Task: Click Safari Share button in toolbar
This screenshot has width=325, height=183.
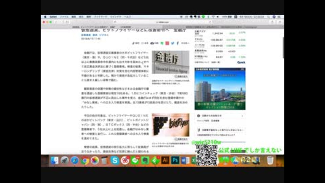Action: [272, 22]
